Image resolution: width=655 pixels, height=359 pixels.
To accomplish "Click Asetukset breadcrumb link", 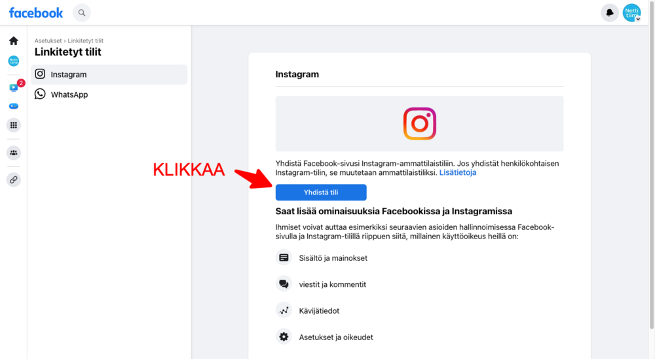I will pos(48,41).
